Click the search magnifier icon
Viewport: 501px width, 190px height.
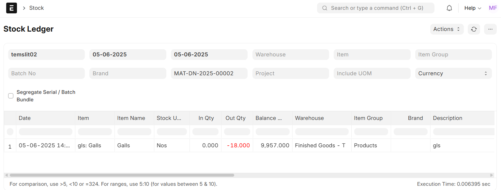tap(325, 8)
